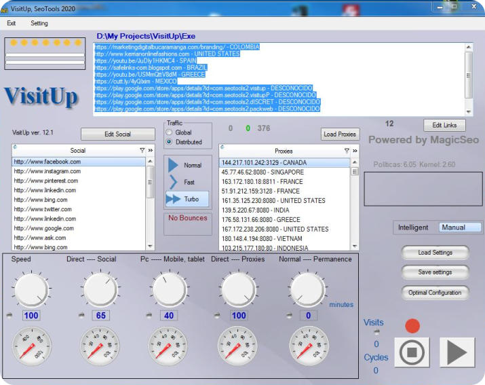Select proxy 139.5.220.67:8080 - INDIA

pos(285,210)
